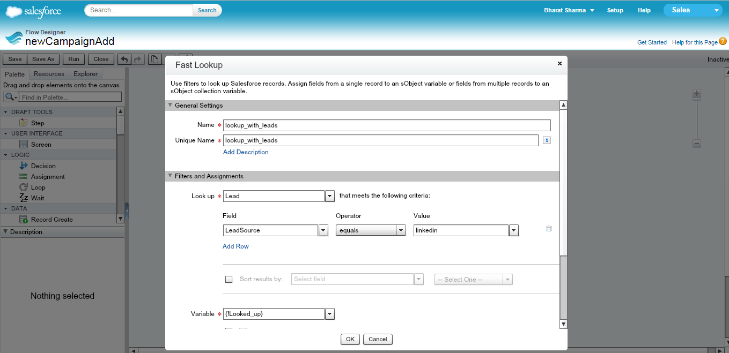Tick the Sort results by checkbox
Screen dimensions: 729x353
[229, 279]
